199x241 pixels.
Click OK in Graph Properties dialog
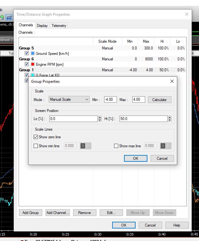[x=124, y=225]
